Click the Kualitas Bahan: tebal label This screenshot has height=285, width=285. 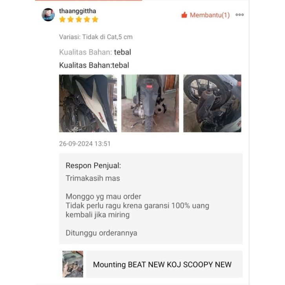95,52
